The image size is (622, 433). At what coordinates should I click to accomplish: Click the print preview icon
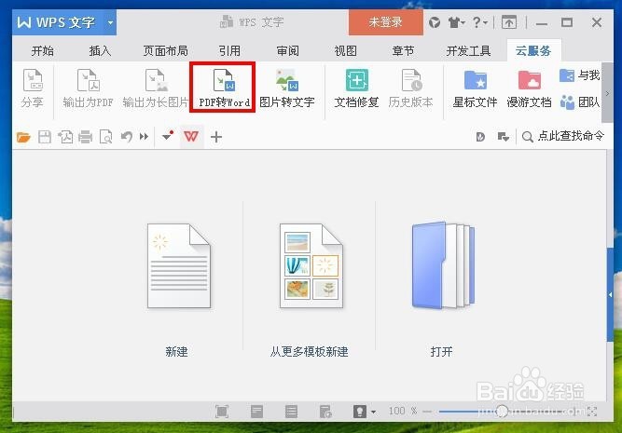pos(106,137)
